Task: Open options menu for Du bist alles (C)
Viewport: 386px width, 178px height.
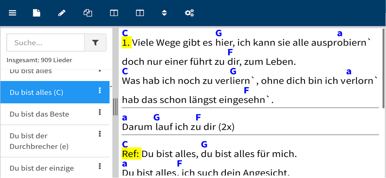Action: (x=100, y=91)
